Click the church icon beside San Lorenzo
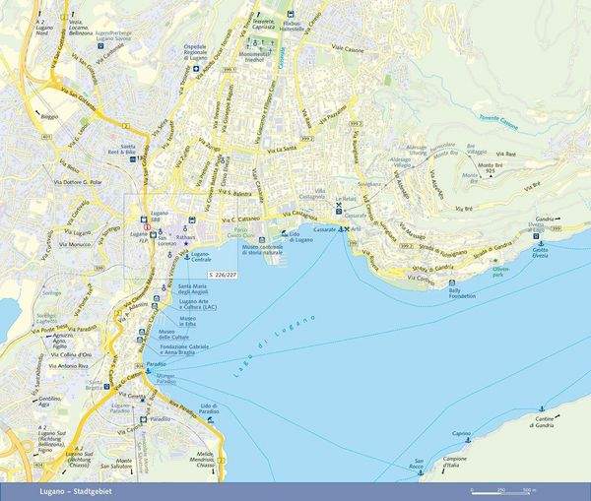Screen dimensions: 591x501 click(x=160, y=231)
